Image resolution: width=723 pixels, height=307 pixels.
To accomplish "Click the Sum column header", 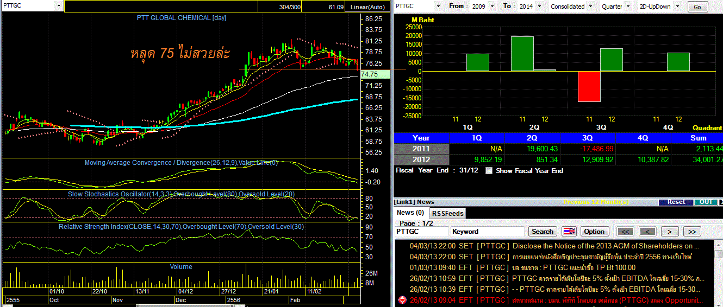I will [x=697, y=138].
